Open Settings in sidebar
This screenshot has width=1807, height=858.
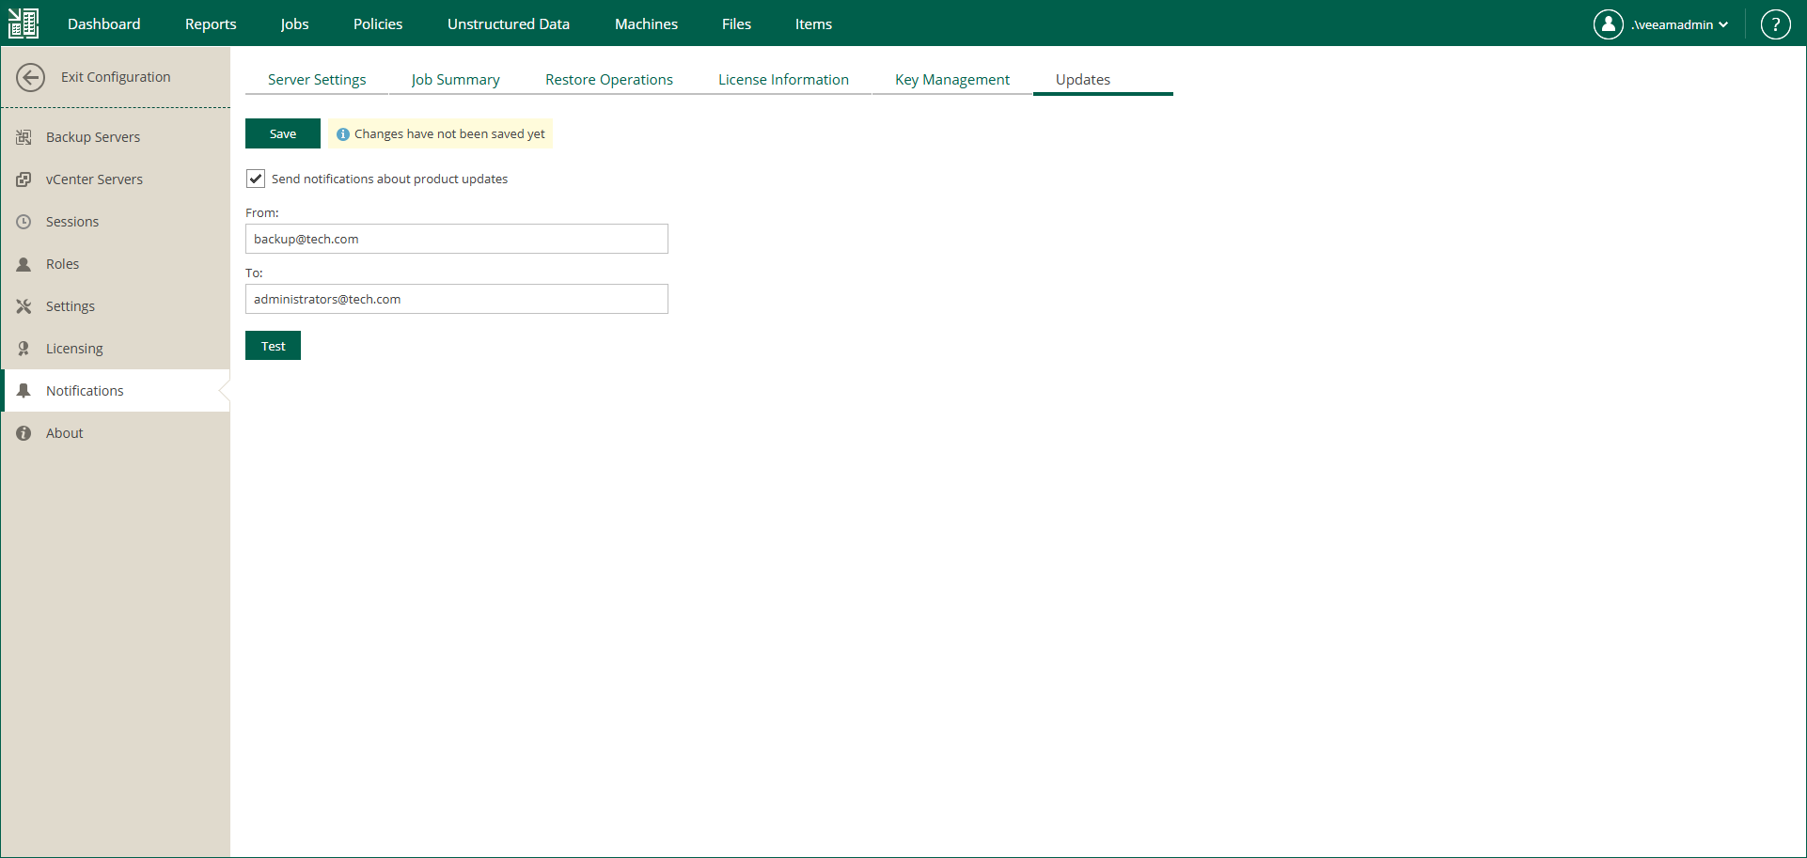115,306
